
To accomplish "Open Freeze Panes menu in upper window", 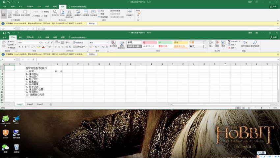I will 93,13.
